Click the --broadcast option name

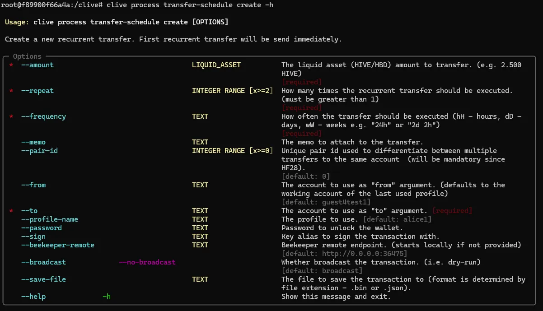[43, 262]
